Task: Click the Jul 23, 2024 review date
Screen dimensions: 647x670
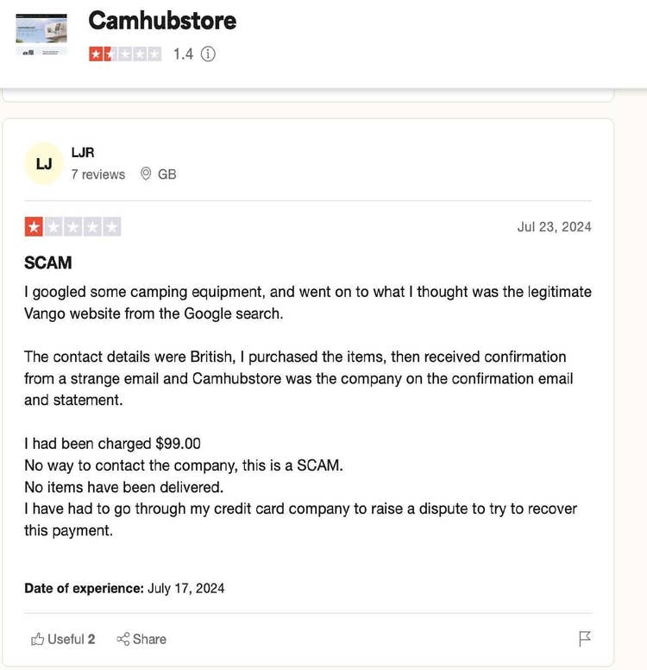Action: (554, 227)
